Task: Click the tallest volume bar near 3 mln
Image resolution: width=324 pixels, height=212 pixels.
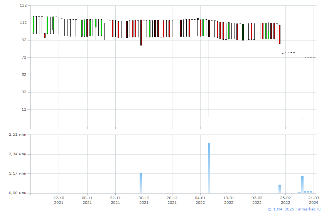Action: pyautogui.click(x=209, y=168)
